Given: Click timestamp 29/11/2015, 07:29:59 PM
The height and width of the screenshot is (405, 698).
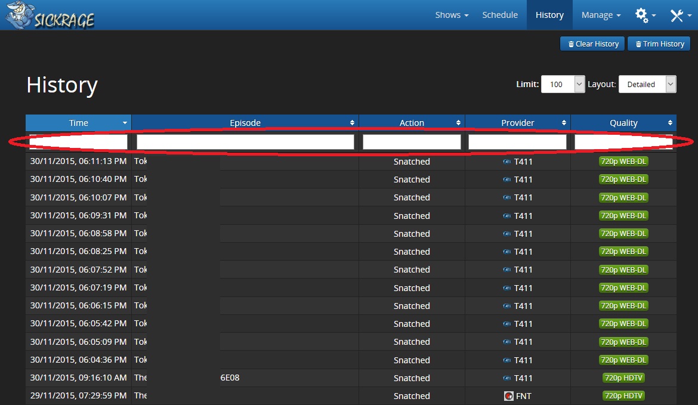Looking at the screenshot, I should (78, 395).
